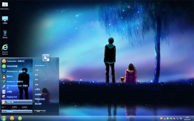Click the yellow-green round tray icon
The image size is (194, 121).
point(171,118)
